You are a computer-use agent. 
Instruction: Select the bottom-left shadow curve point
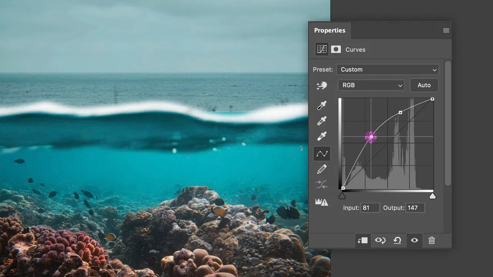pyautogui.click(x=343, y=188)
